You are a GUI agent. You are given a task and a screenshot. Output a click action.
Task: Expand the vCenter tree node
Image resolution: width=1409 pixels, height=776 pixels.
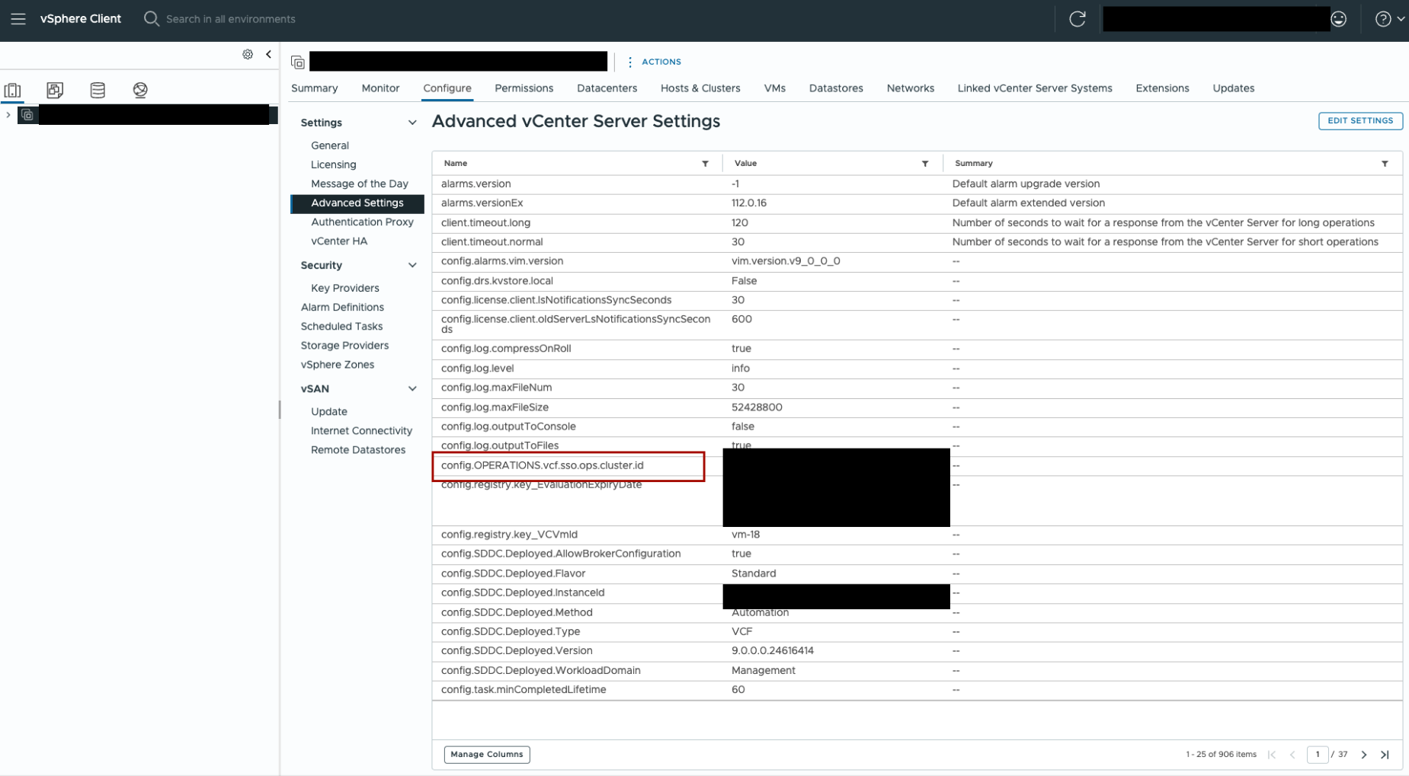point(8,115)
